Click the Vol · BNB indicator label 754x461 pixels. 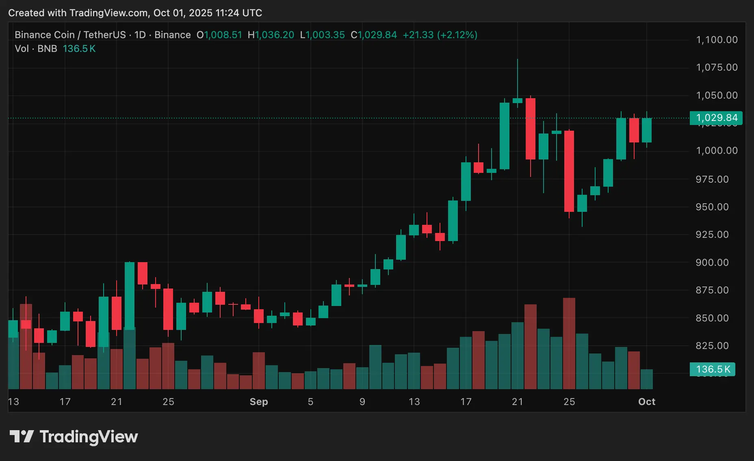coord(36,49)
